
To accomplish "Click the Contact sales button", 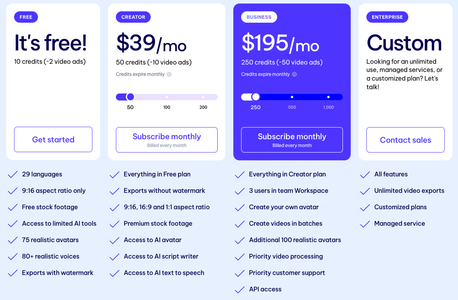I will tap(405, 140).
